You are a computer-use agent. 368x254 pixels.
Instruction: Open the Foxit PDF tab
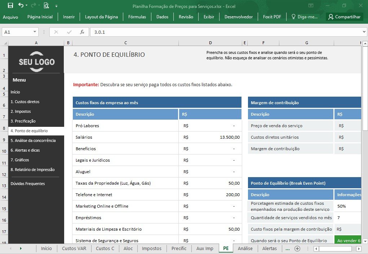pyautogui.click(x=272, y=17)
